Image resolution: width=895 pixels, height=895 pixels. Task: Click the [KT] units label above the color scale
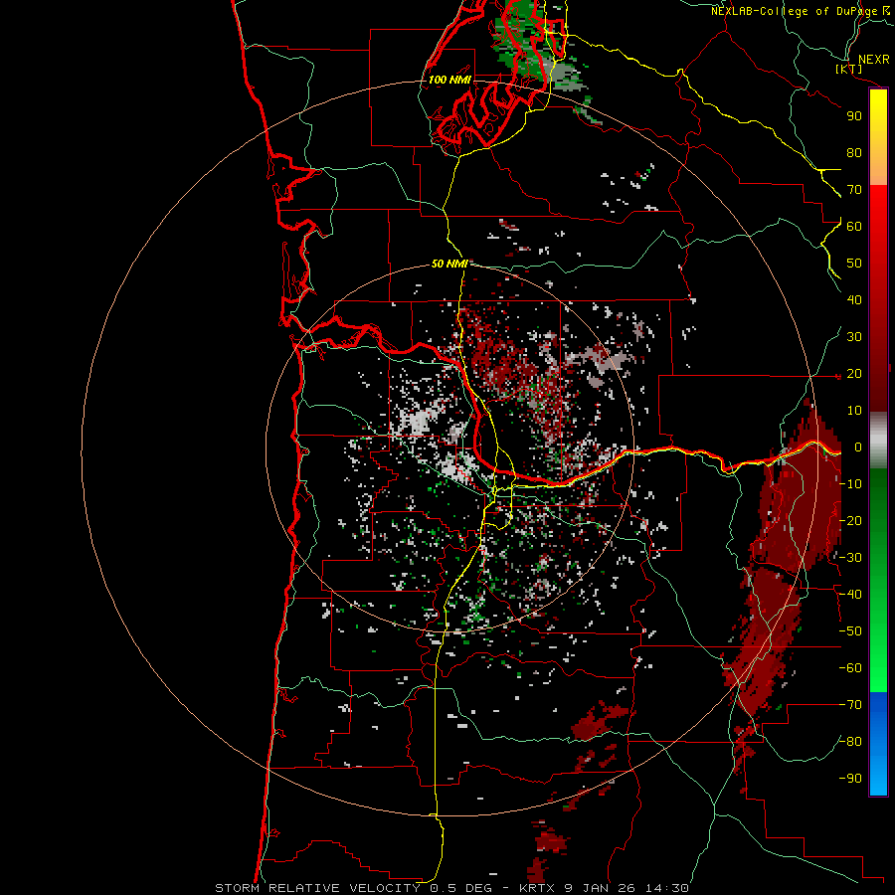pyautogui.click(x=849, y=70)
